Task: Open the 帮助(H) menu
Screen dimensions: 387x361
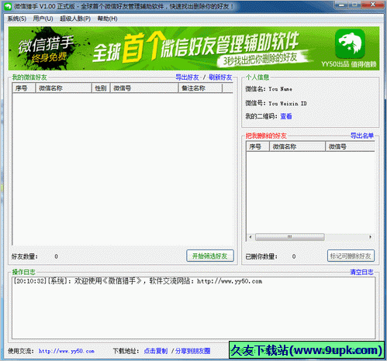Action: [107, 19]
